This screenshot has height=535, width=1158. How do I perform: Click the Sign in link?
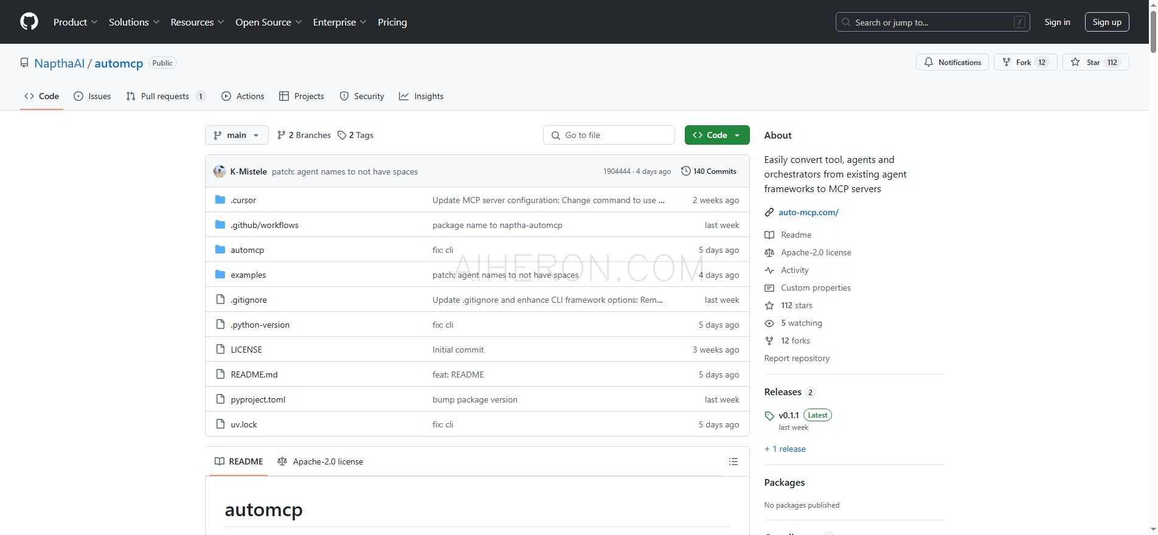(x=1057, y=22)
